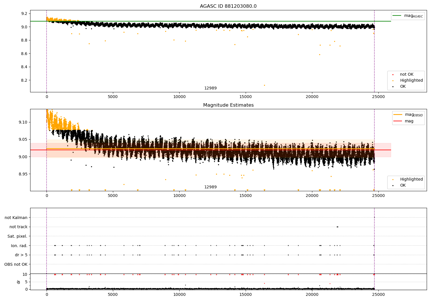Click the 'dr > 5' axis label
The height and width of the screenshot is (301, 431).
[21, 255]
